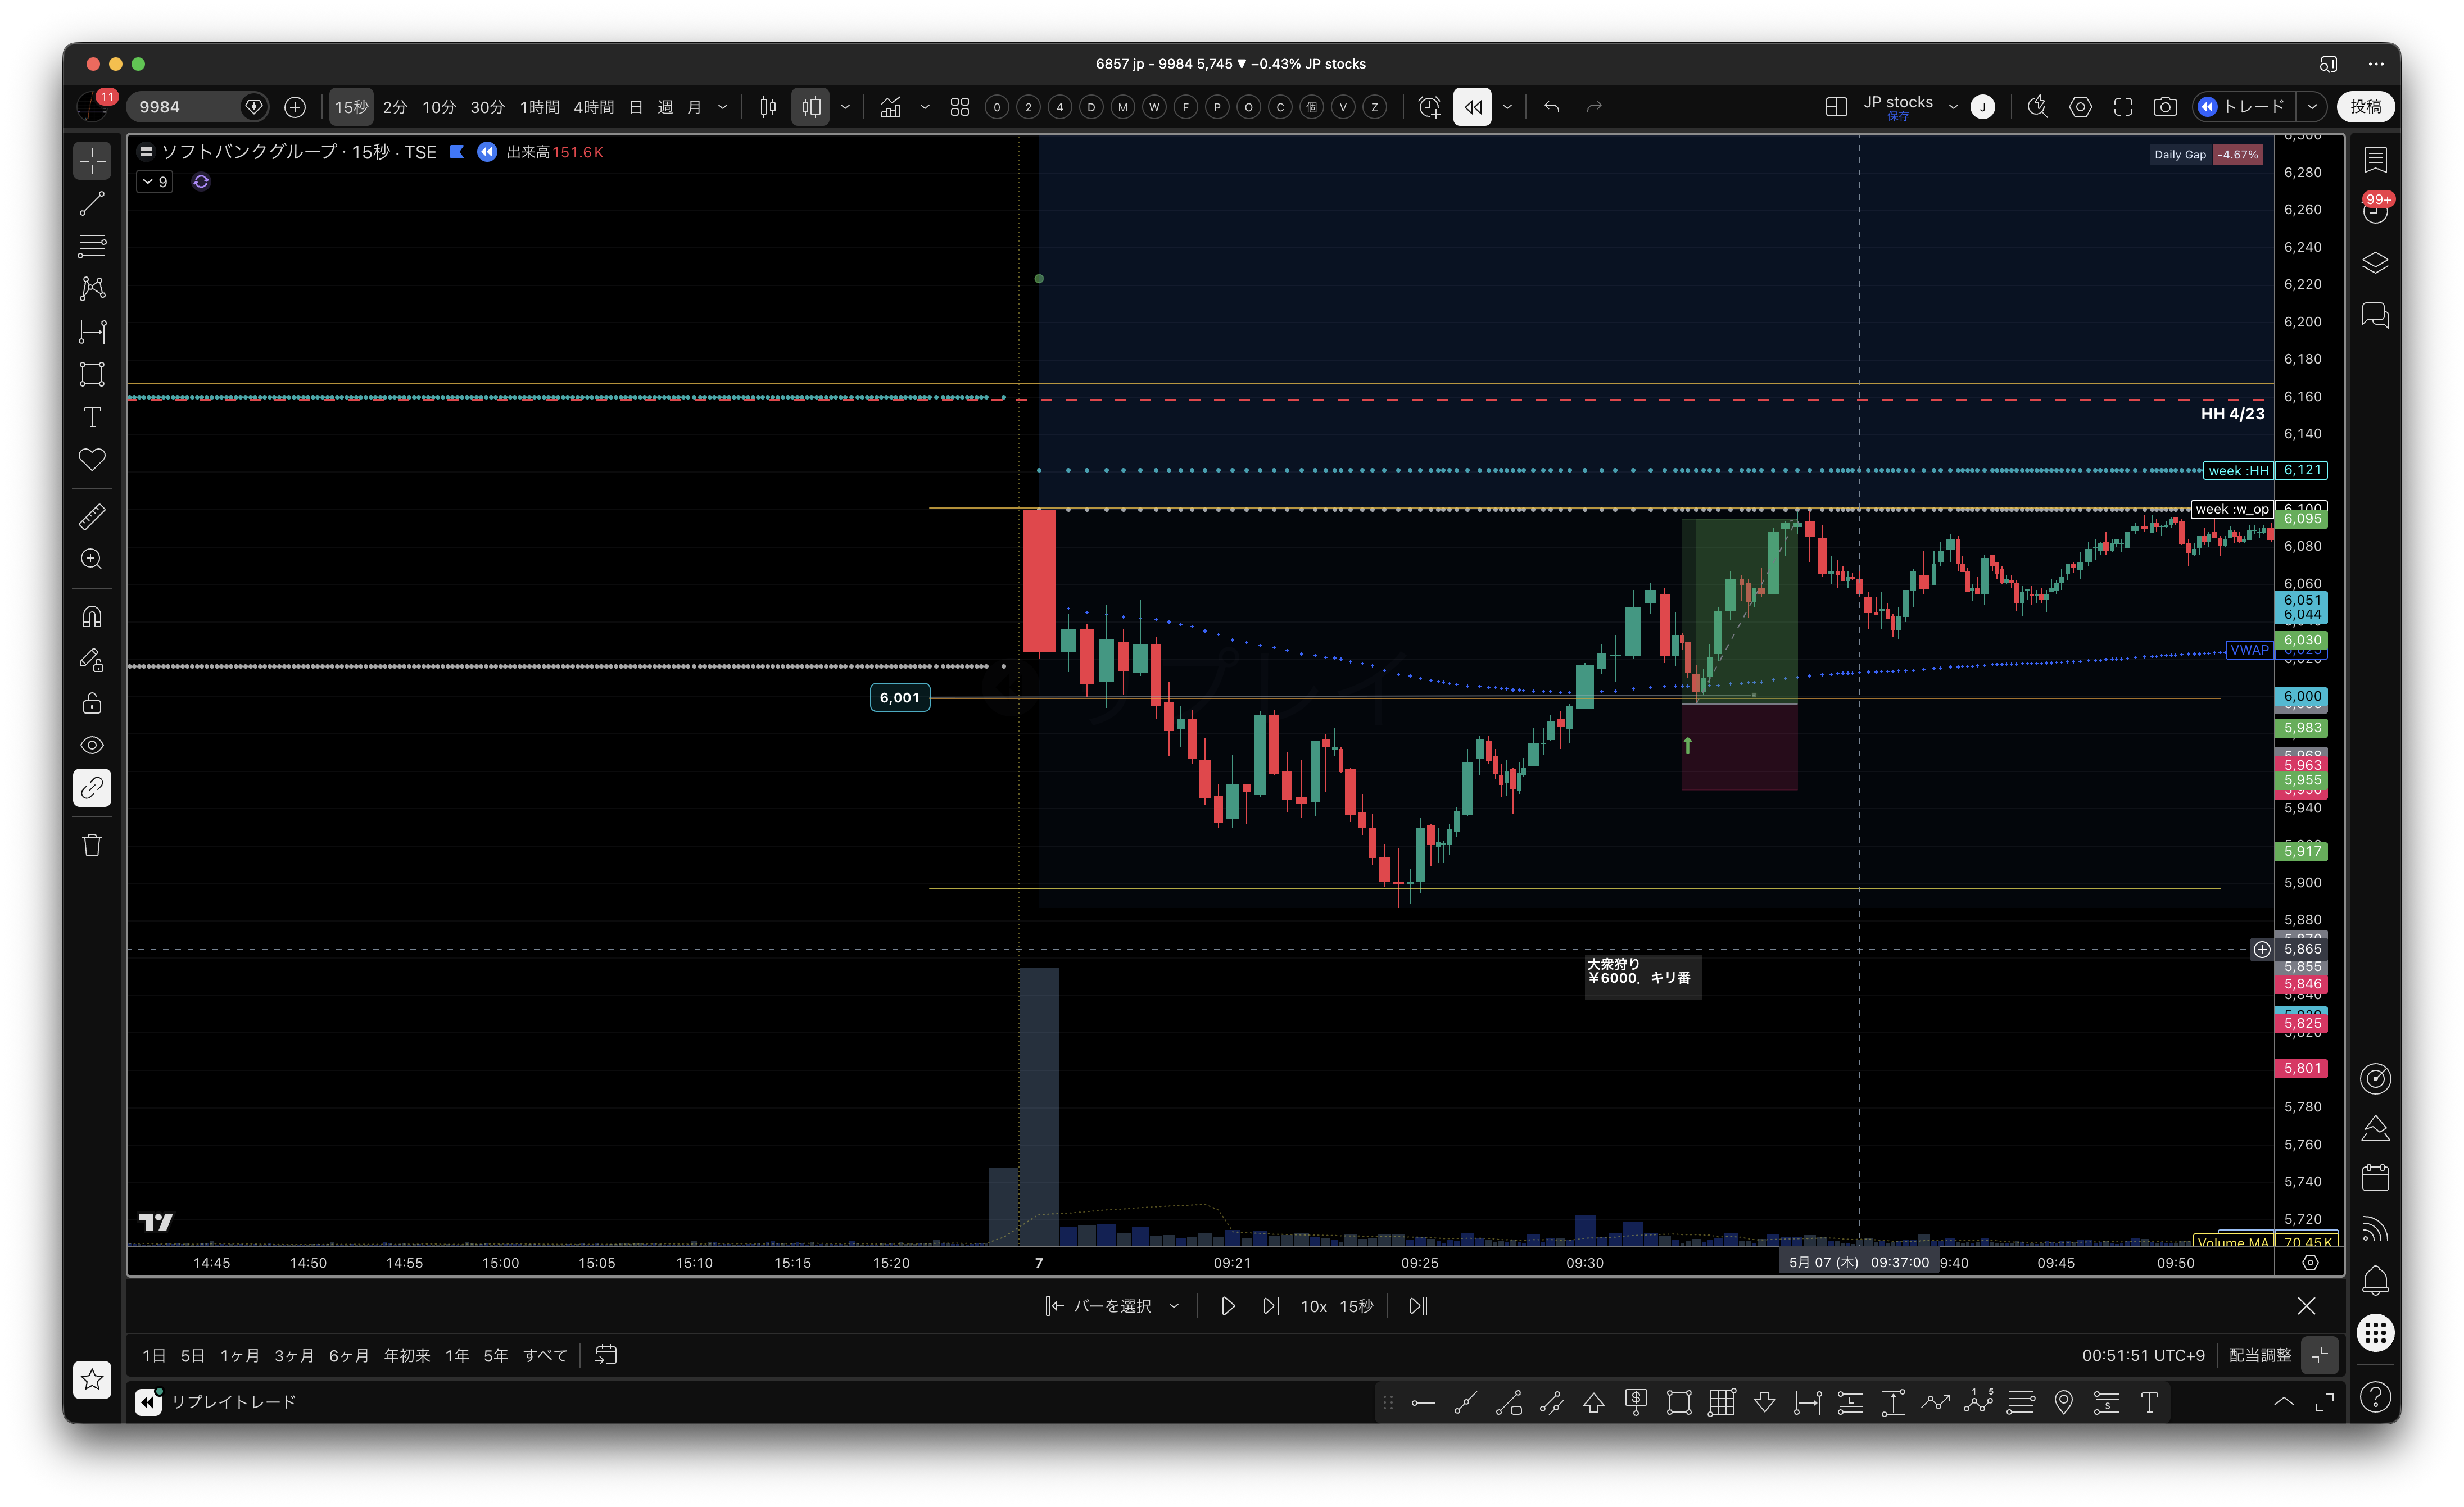Click the 投稿 publish button

2365,107
